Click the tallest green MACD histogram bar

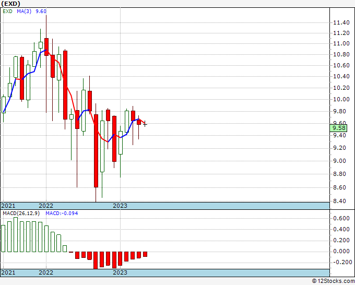click(16, 234)
